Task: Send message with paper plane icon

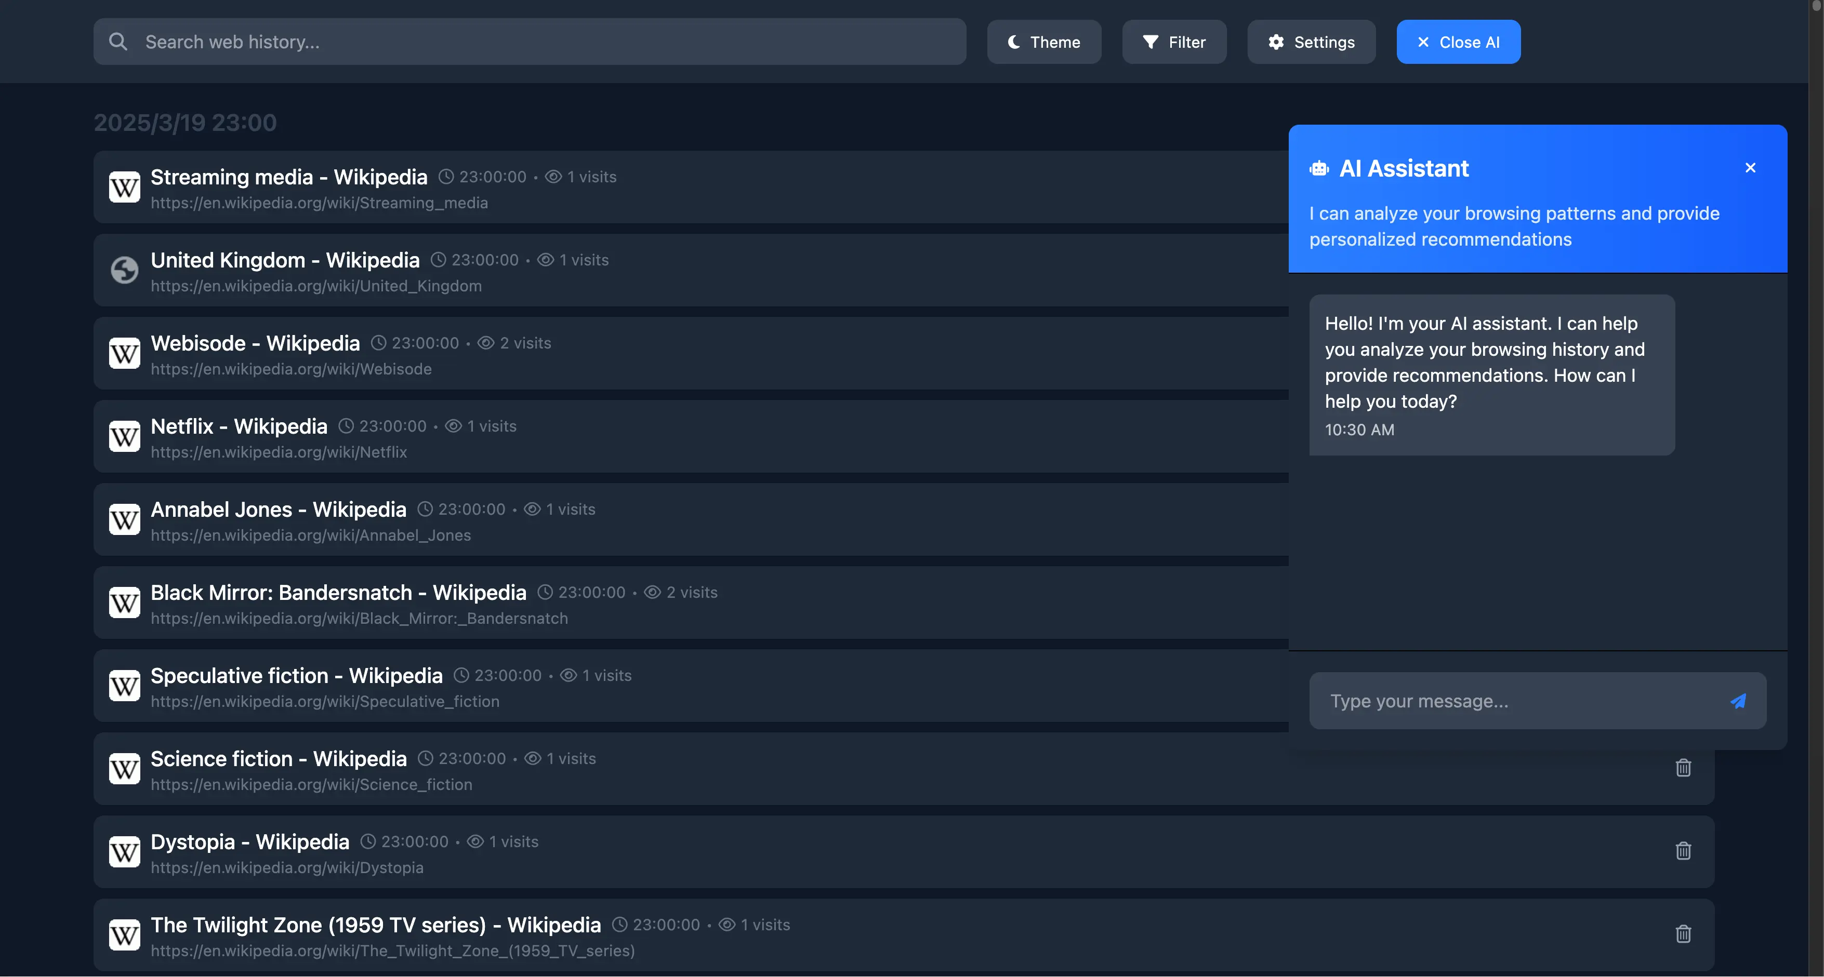Action: click(1738, 701)
